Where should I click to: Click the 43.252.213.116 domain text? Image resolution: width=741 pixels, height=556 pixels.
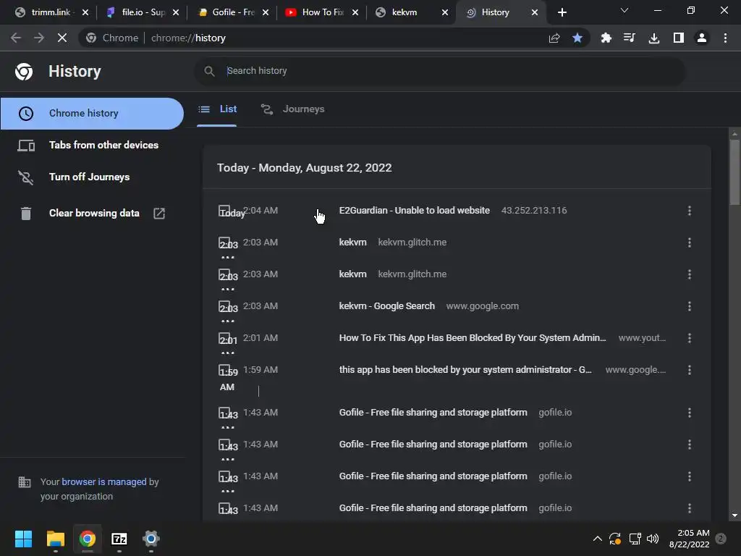(x=534, y=211)
